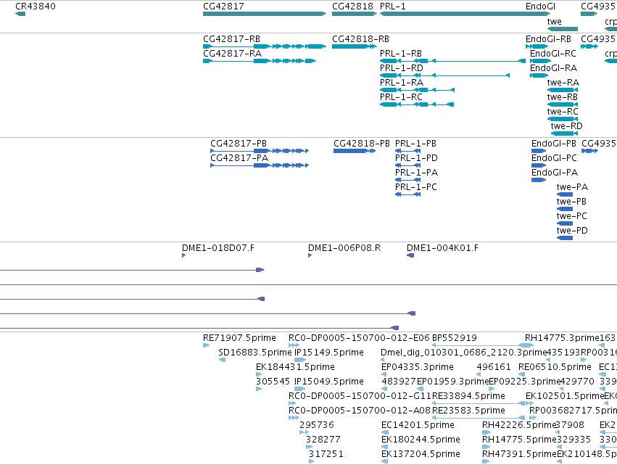Select the PRL-1-PB protein feature

coord(407,151)
